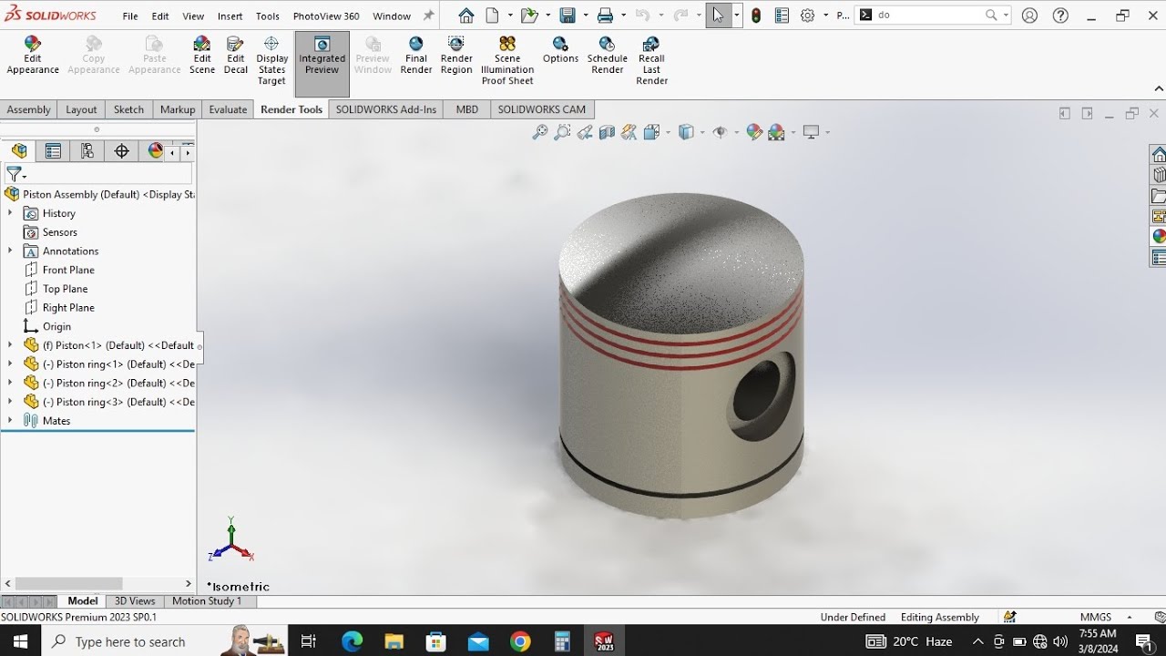This screenshot has width=1166, height=656.
Task: Click the Windows search box
Action: pos(164,641)
